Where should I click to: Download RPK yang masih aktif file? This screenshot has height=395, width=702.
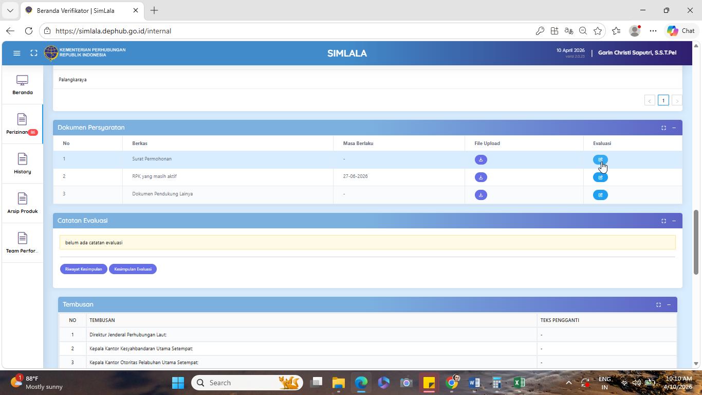pyautogui.click(x=481, y=177)
